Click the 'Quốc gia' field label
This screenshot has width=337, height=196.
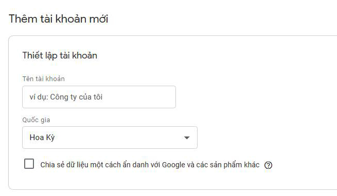coord(36,120)
